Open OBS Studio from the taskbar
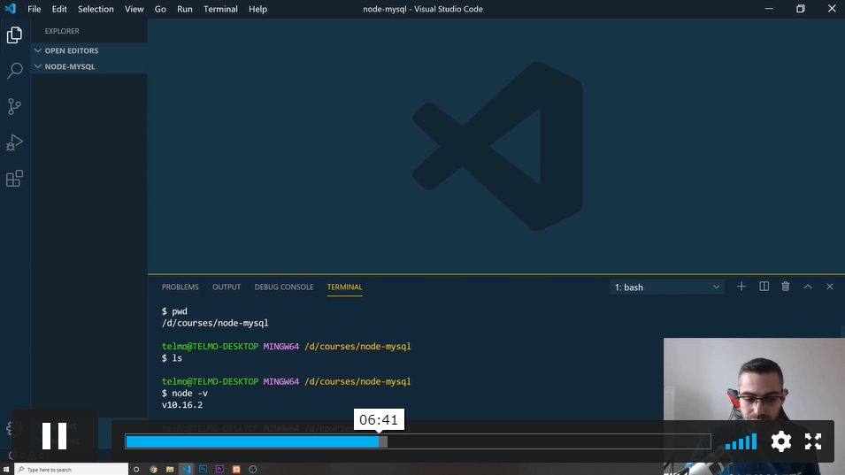The image size is (845, 475). [x=253, y=469]
